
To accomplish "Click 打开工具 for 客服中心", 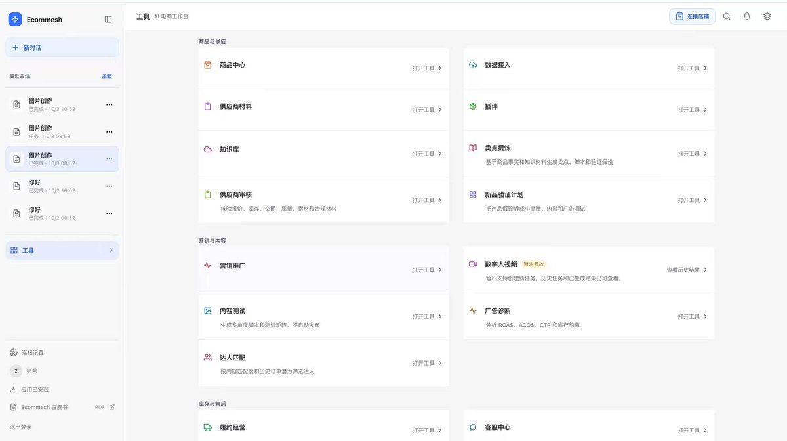I will tap(689, 430).
